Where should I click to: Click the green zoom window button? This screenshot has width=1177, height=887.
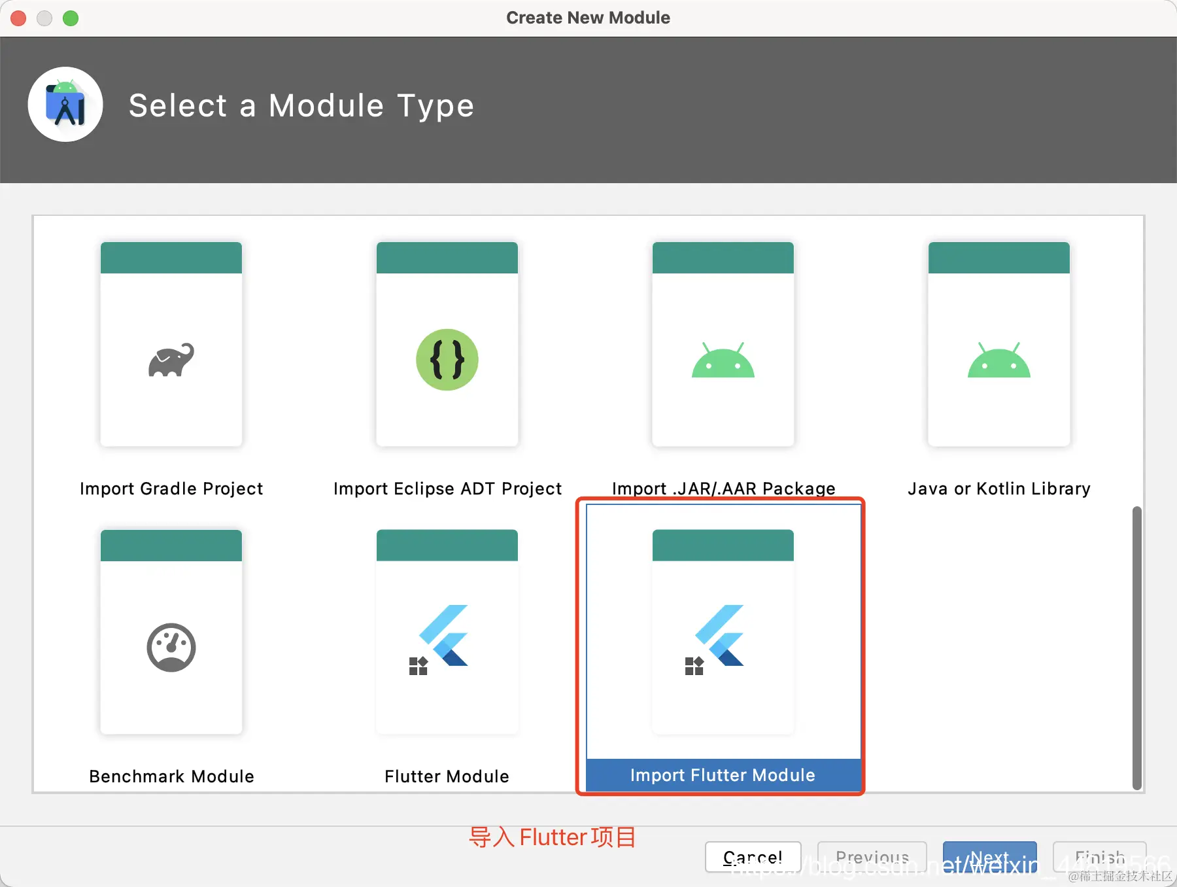point(71,18)
